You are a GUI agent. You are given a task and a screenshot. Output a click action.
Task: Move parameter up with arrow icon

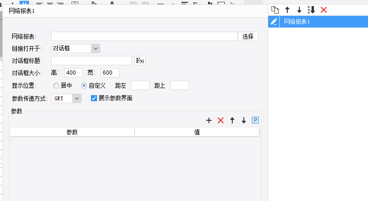click(232, 120)
